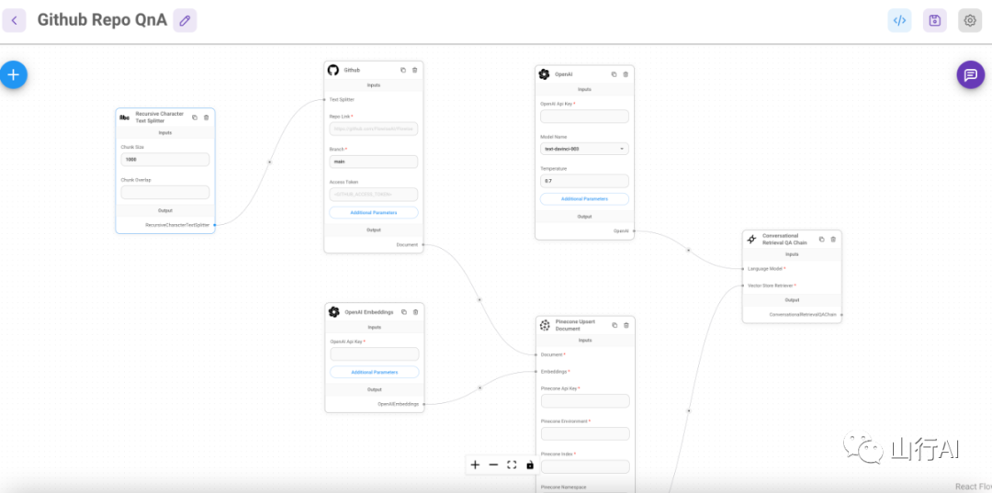Focus the Branch field containing main
992x493 pixels.
(x=373, y=162)
